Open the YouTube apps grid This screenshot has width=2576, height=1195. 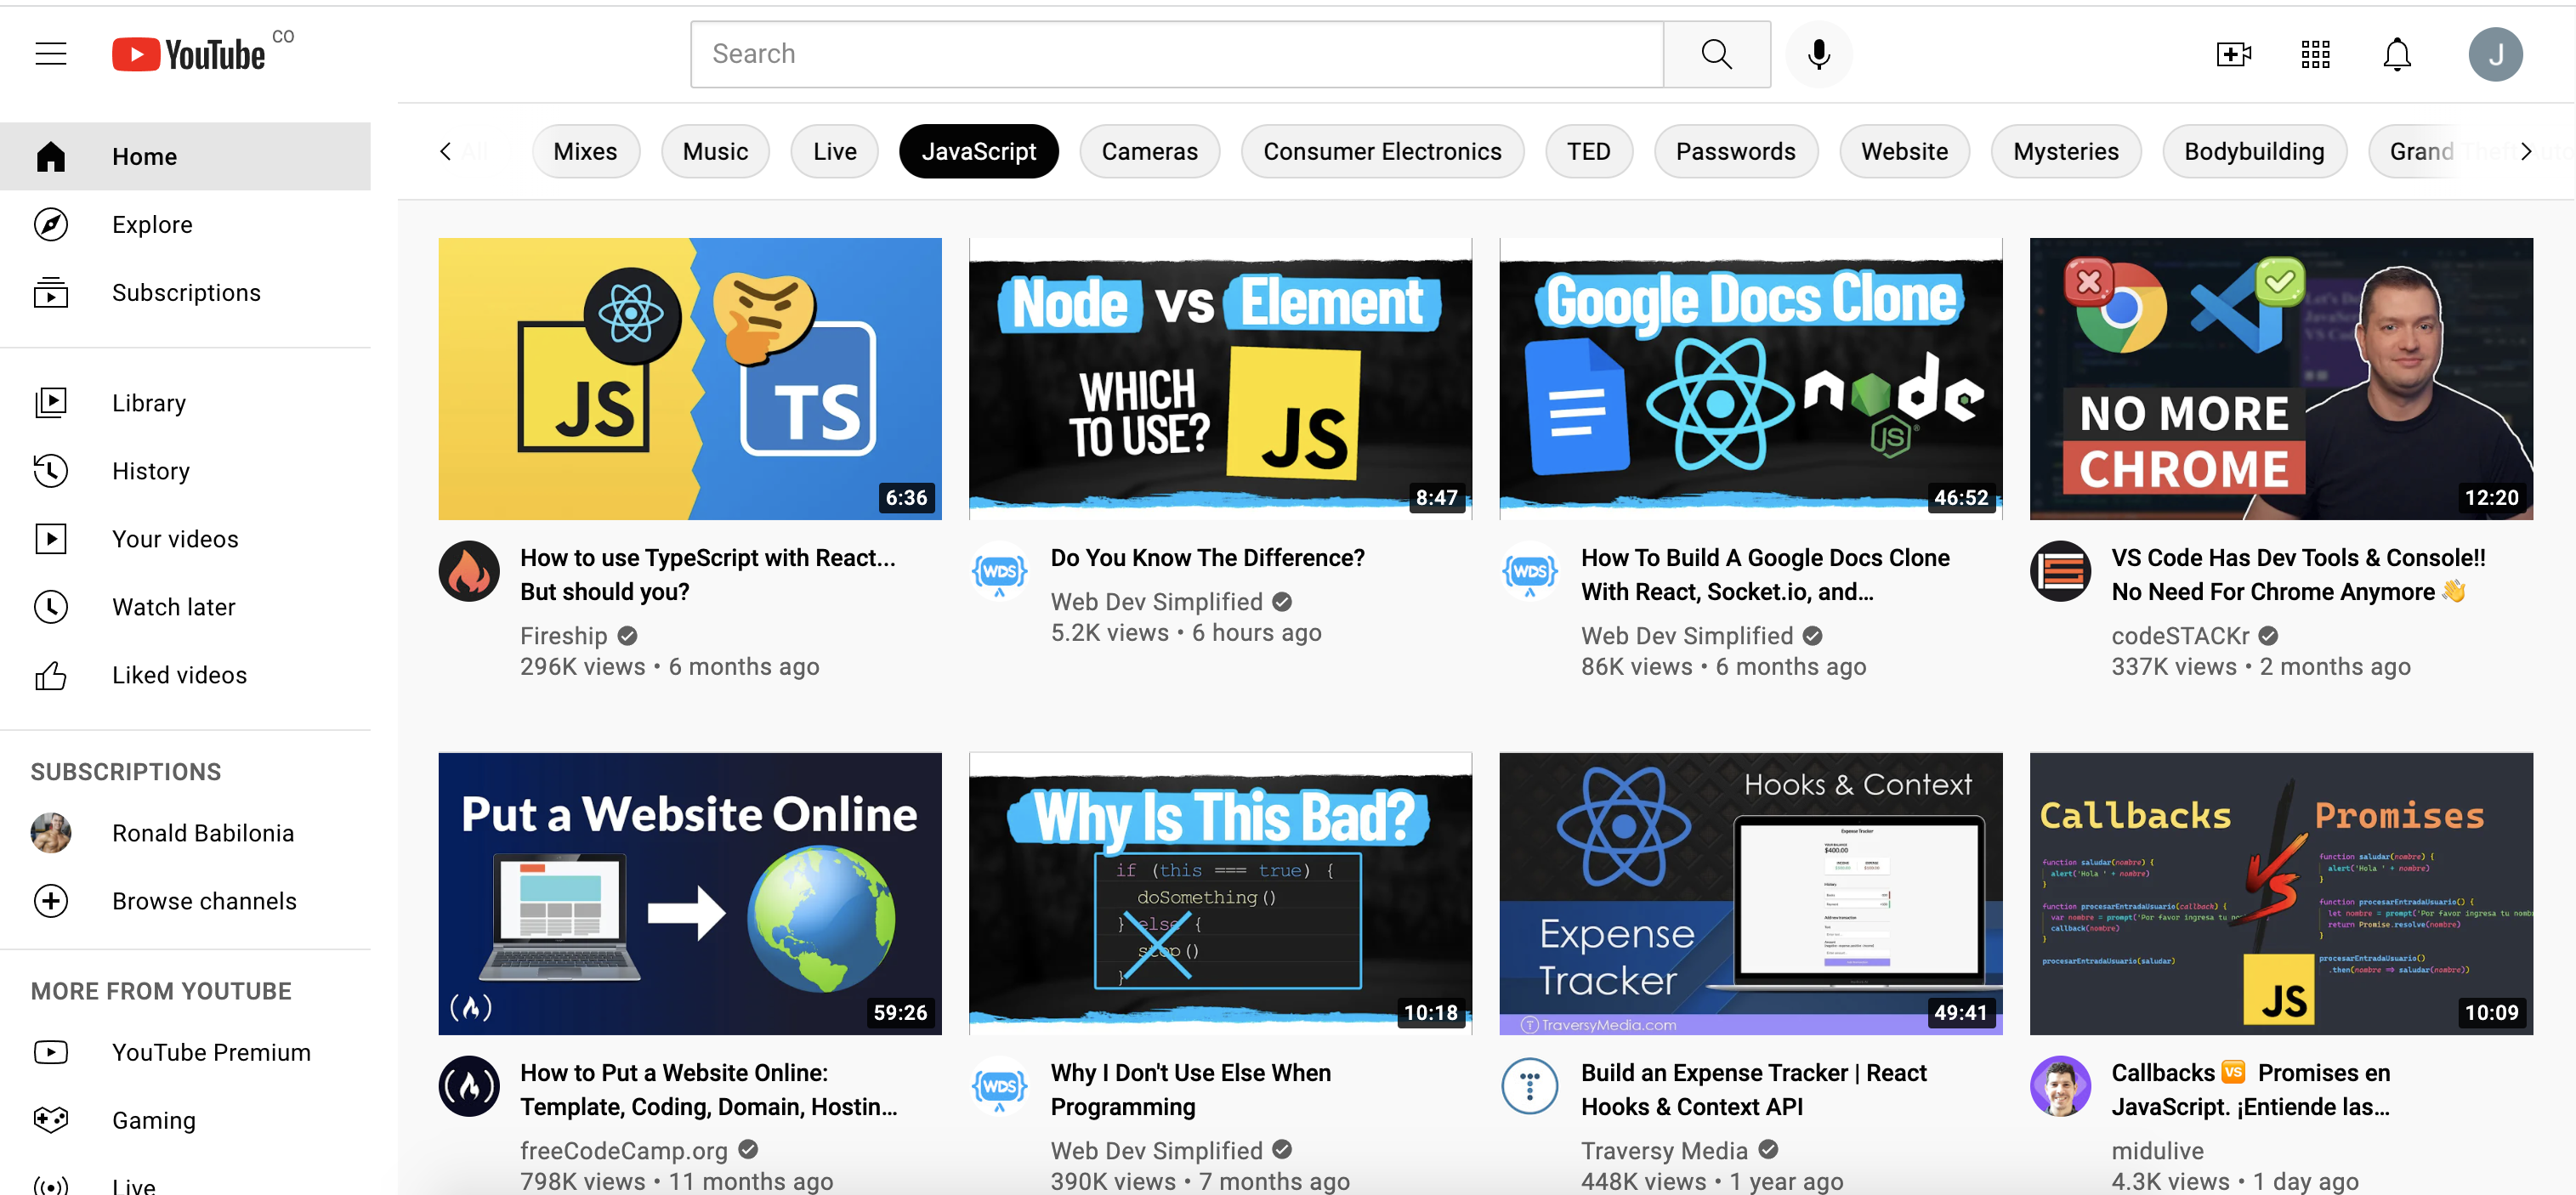tap(2314, 54)
